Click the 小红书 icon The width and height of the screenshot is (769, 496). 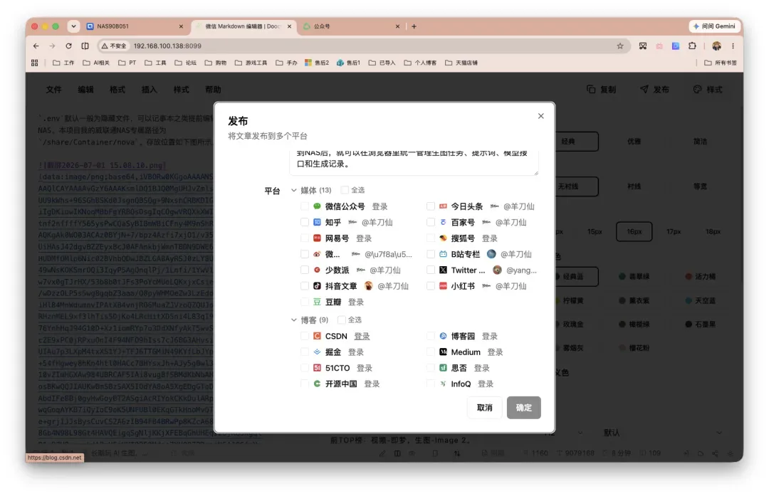click(443, 286)
